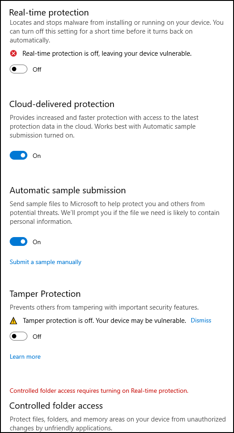Dismiss the tamper protection warning
The image size is (234, 433).
[201, 320]
